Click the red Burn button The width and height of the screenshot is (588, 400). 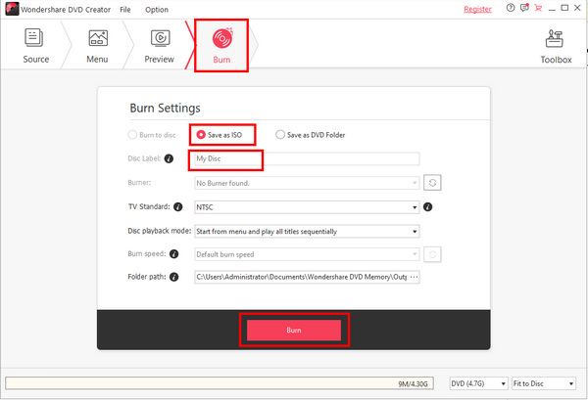pyautogui.click(x=294, y=330)
